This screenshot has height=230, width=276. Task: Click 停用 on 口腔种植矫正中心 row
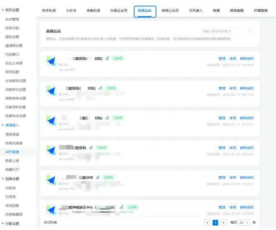[233, 207]
